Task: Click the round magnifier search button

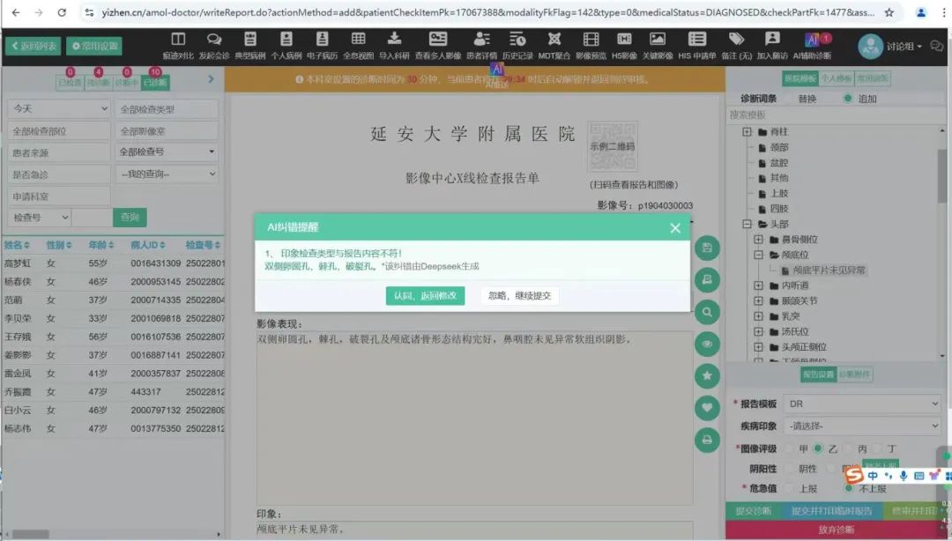Action: 707,312
